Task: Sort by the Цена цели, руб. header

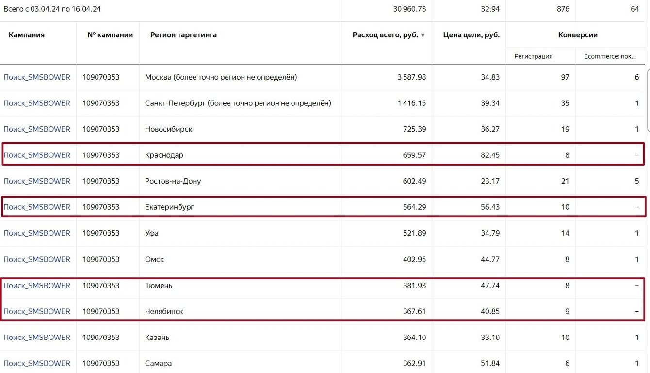Action: click(x=471, y=35)
